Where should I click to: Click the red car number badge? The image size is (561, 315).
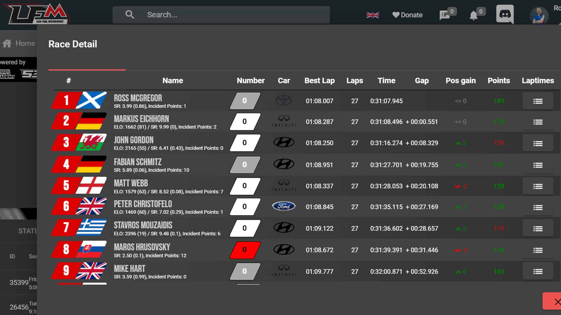(x=245, y=250)
